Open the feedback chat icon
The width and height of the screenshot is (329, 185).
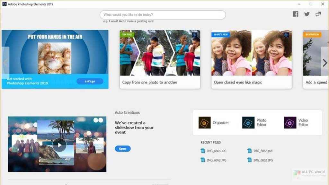pyautogui.click(x=318, y=14)
